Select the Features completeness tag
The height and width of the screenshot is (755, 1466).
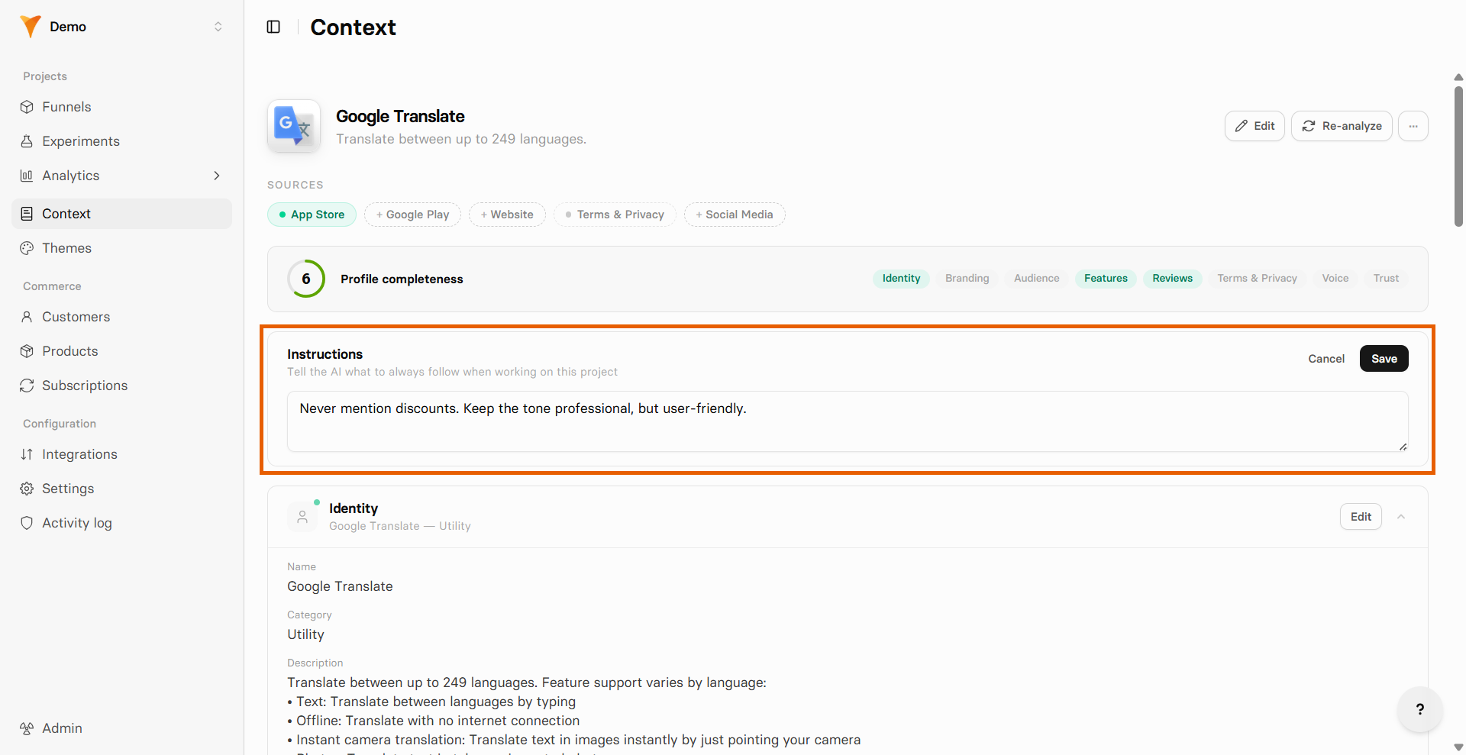pyautogui.click(x=1106, y=279)
